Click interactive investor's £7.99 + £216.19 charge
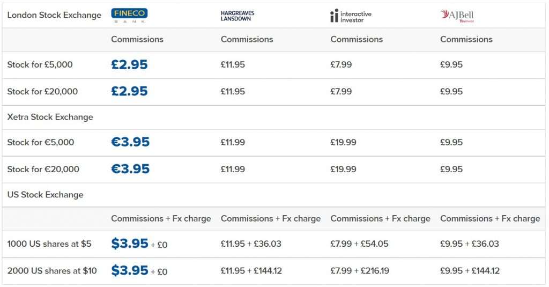The height and width of the screenshot is (287, 549). [x=360, y=270]
